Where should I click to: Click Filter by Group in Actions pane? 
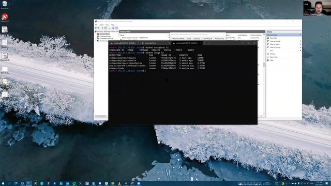point(275,48)
